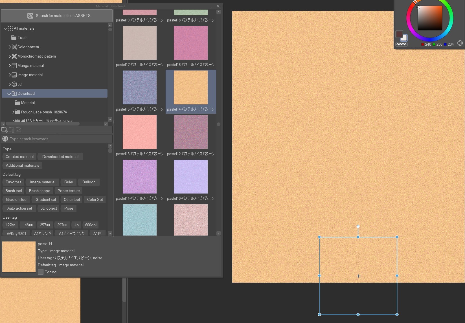This screenshot has width=465, height=323.
Task: Collapse the Download folder
Action: click(9, 94)
